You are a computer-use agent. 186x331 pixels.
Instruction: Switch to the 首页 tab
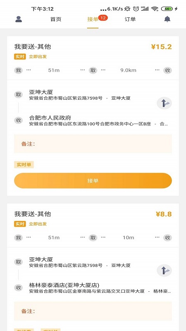point(56,19)
